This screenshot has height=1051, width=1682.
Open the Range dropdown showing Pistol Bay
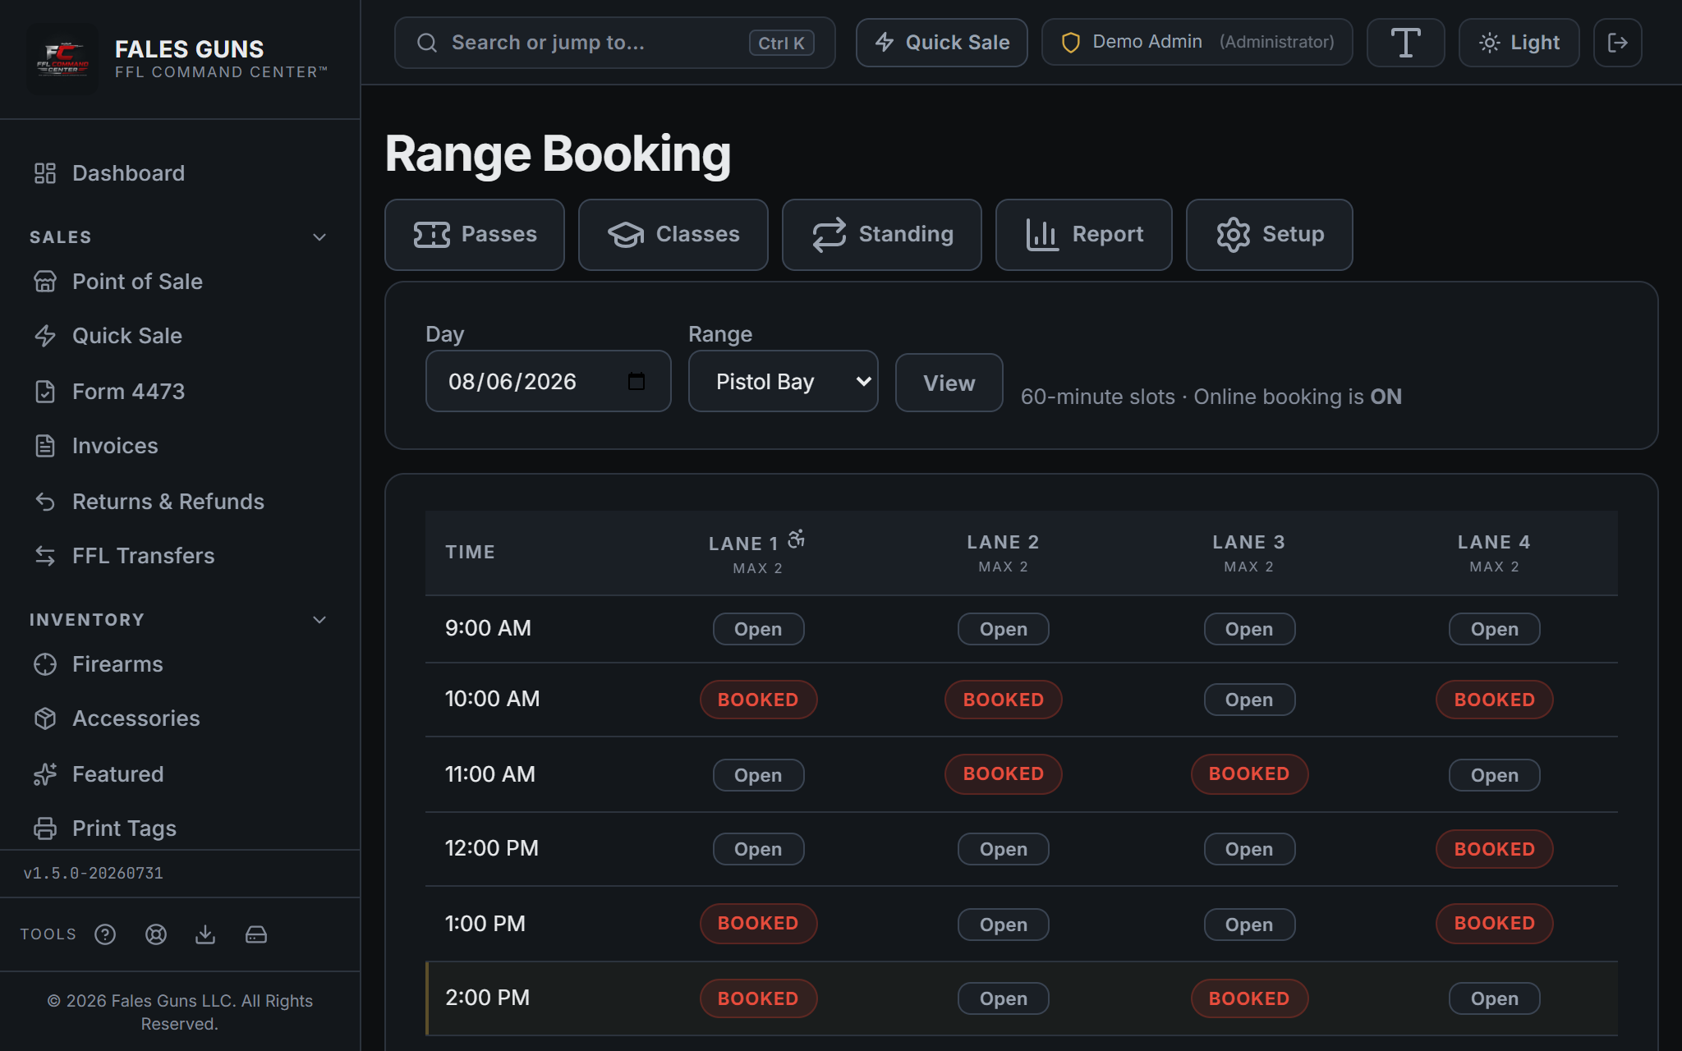[x=784, y=381]
